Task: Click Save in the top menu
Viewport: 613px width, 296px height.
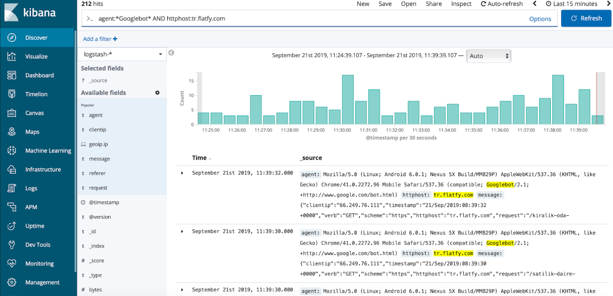Action: coord(385,4)
